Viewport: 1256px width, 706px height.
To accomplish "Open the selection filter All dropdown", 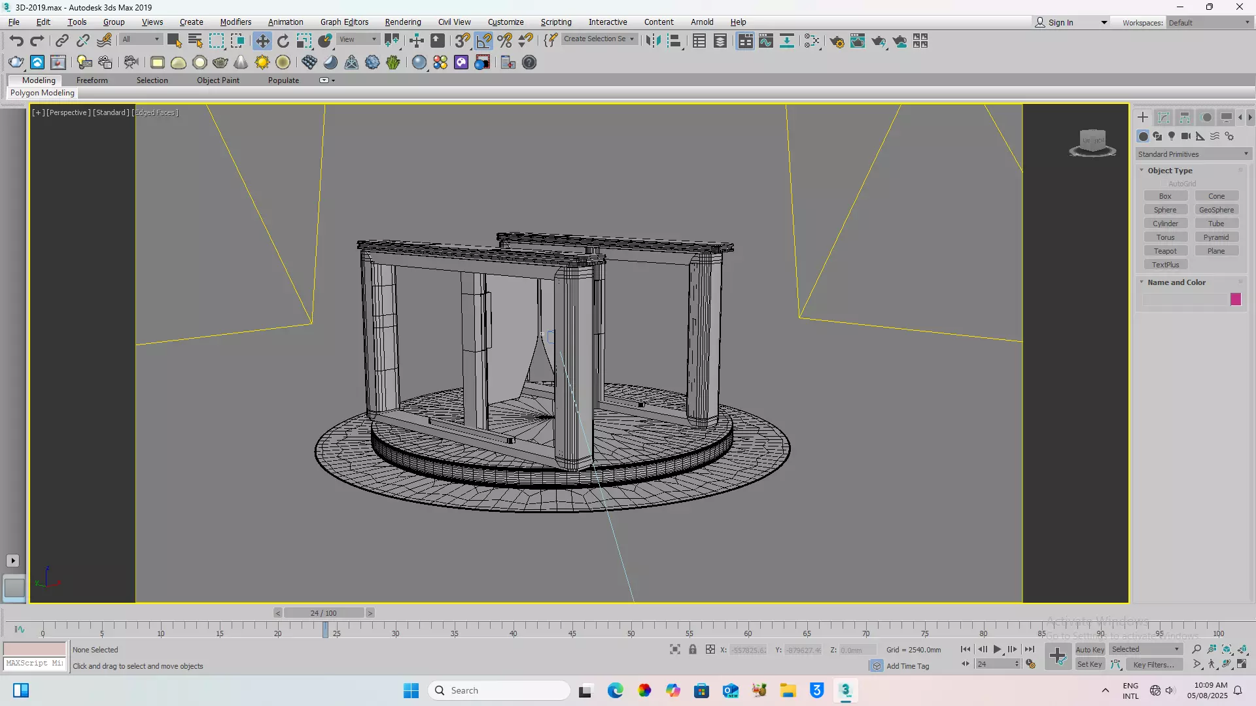I will [x=140, y=39].
